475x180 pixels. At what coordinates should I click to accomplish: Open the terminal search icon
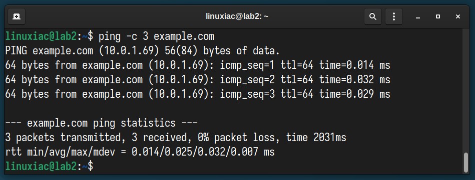(x=373, y=16)
